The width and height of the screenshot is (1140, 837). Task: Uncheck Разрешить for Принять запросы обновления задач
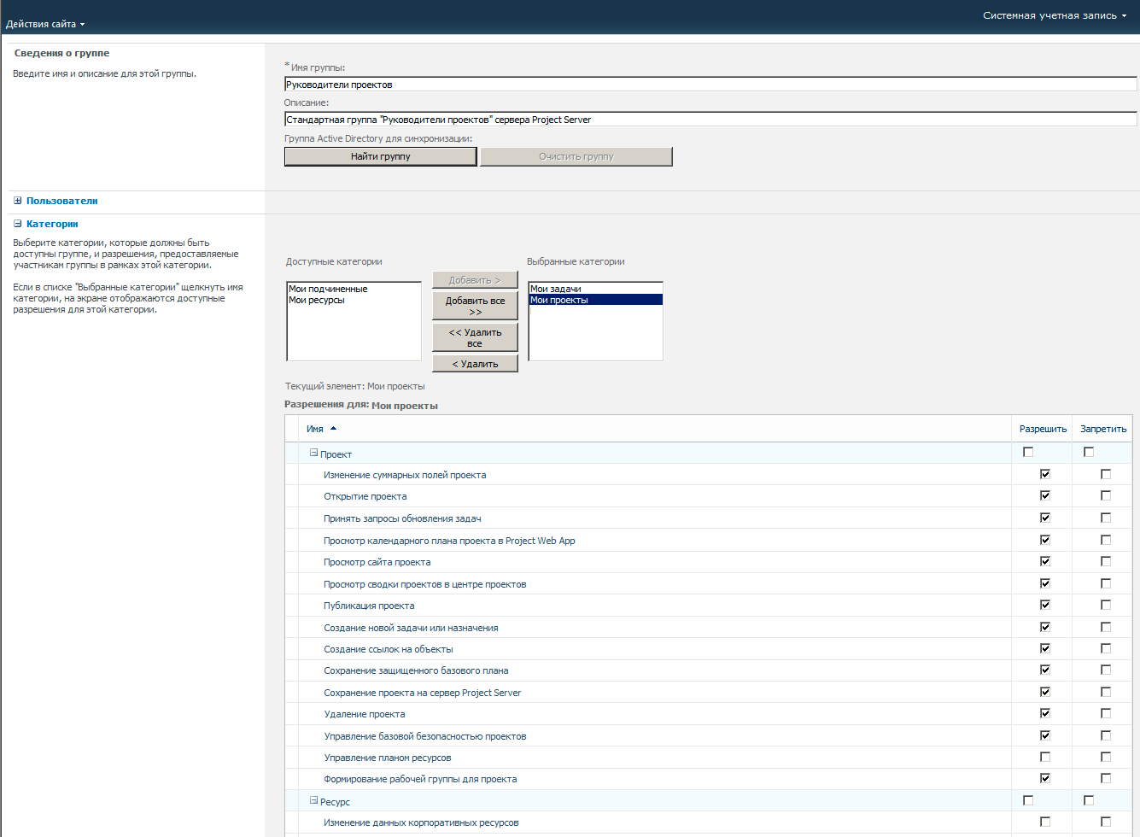point(1045,518)
